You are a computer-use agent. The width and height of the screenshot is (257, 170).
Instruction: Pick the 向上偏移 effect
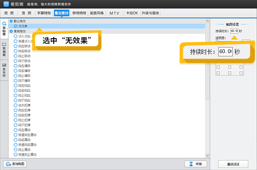point(22,75)
